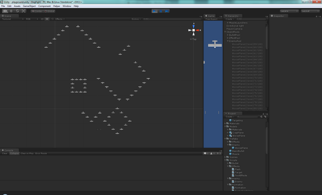The image size is (322, 195).
Task: Open the File menu
Action: click(3, 6)
